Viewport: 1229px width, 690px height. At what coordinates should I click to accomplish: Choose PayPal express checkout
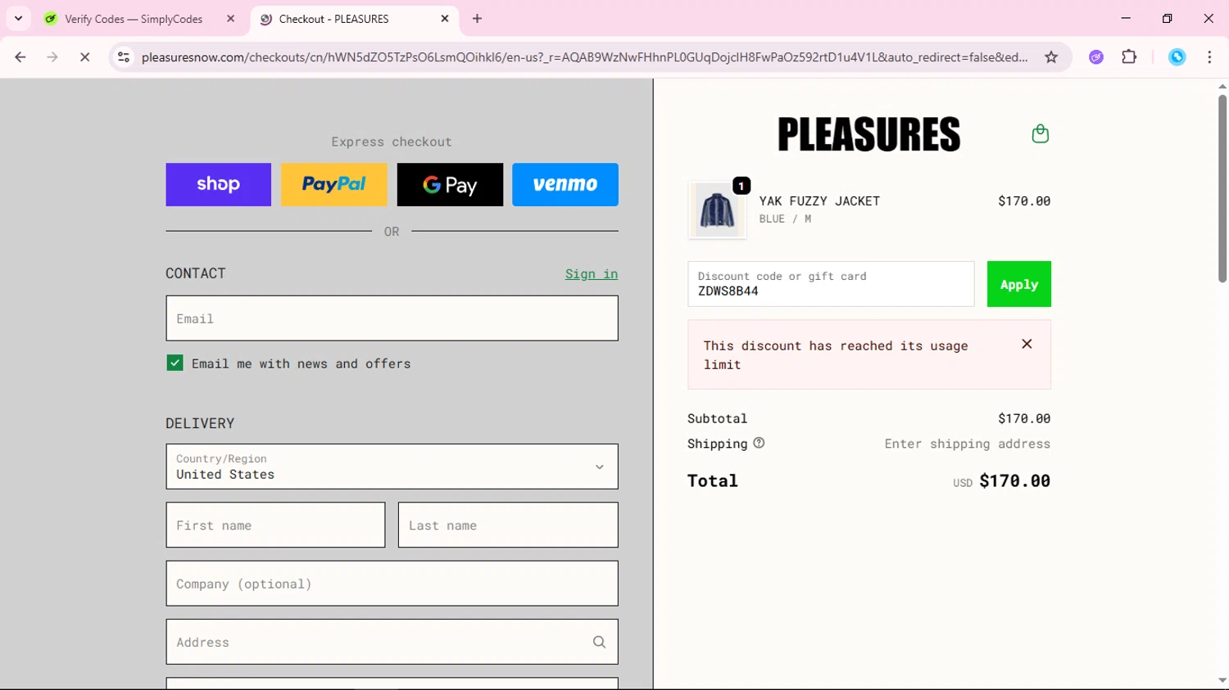tap(334, 184)
